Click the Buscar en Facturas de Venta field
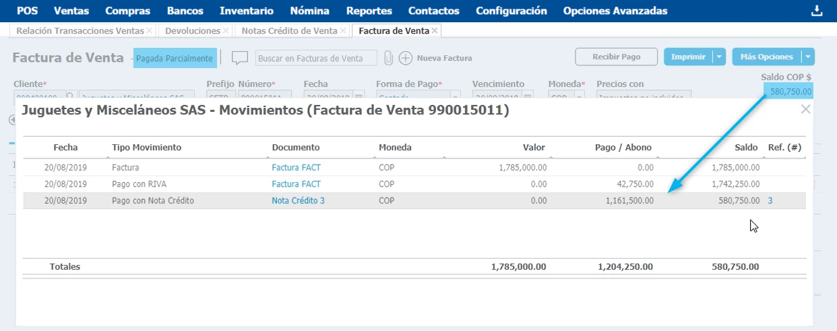This screenshot has height=331, width=837. pyautogui.click(x=316, y=59)
